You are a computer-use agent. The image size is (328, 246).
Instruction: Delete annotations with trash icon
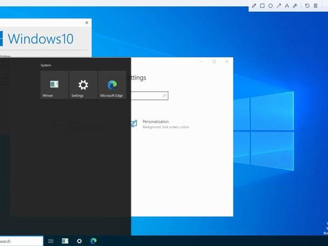(315, 6)
